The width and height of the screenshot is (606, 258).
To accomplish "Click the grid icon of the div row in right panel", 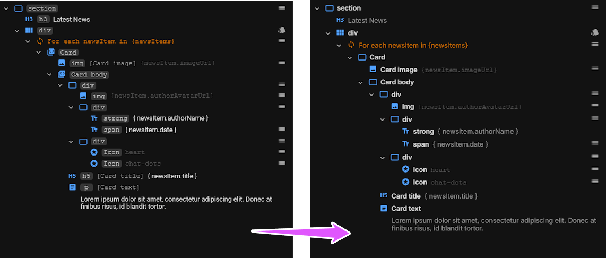I will click(340, 32).
